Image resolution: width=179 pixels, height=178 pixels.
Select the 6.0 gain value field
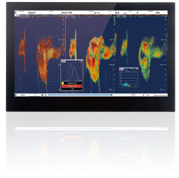coord(117,12)
